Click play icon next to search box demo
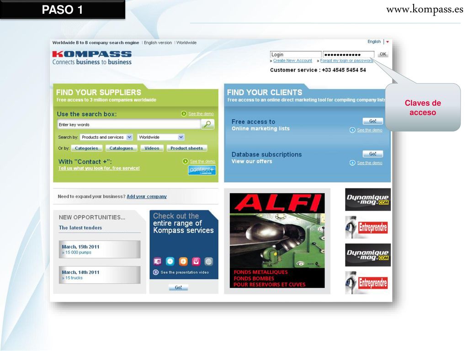The height and width of the screenshot is (351, 468). point(184,114)
